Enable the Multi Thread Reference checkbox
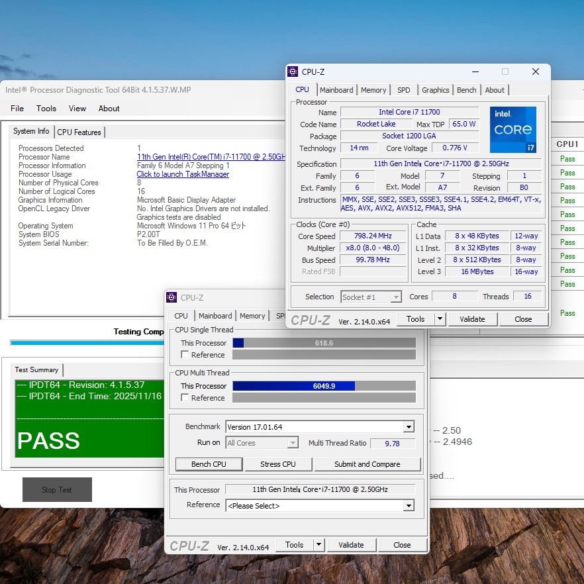 point(185,398)
